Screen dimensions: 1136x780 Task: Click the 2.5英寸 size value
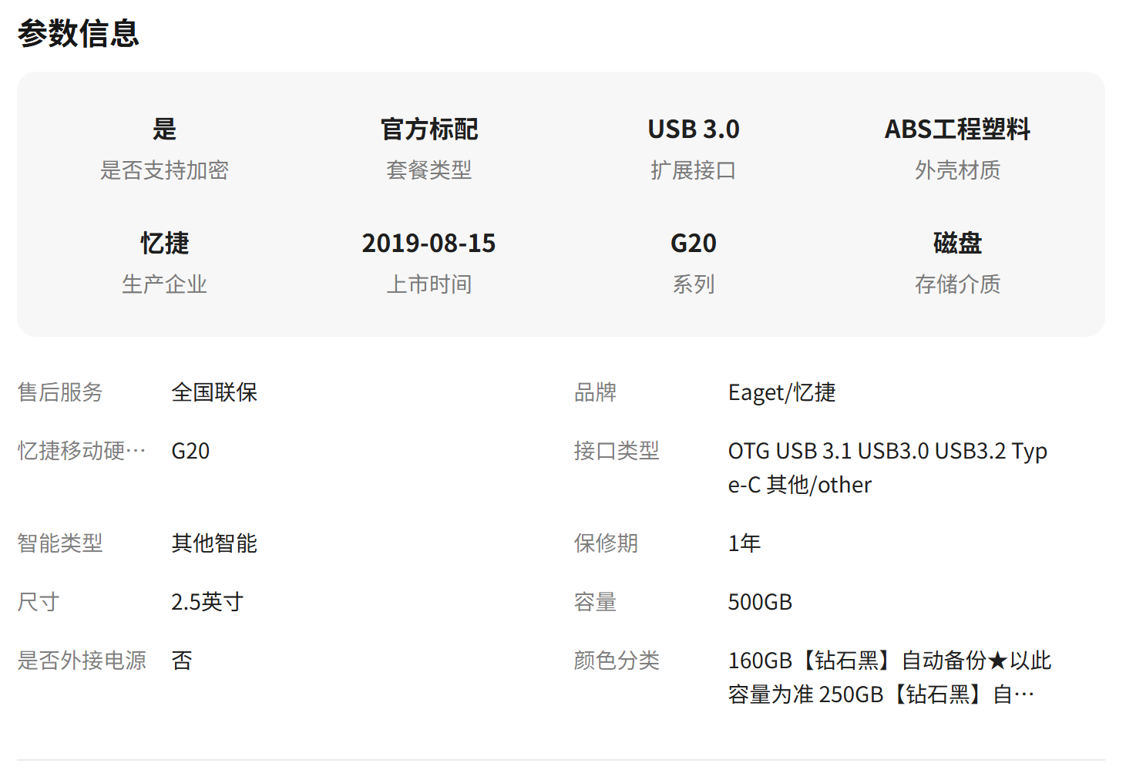(x=207, y=602)
